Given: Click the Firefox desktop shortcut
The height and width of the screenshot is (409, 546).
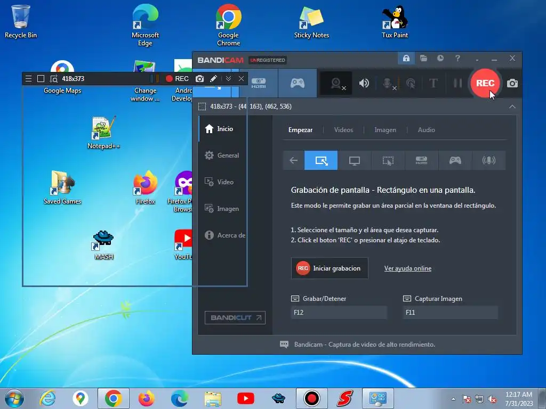Looking at the screenshot, I should [x=145, y=188].
